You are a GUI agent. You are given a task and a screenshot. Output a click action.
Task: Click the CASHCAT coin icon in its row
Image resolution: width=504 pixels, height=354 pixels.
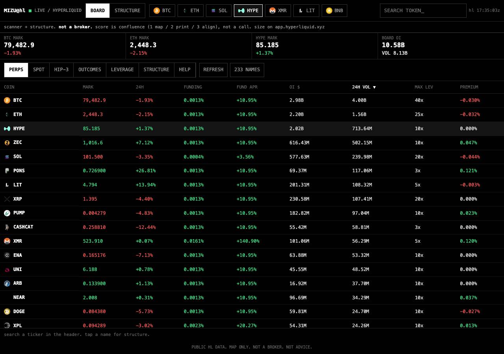7,227
